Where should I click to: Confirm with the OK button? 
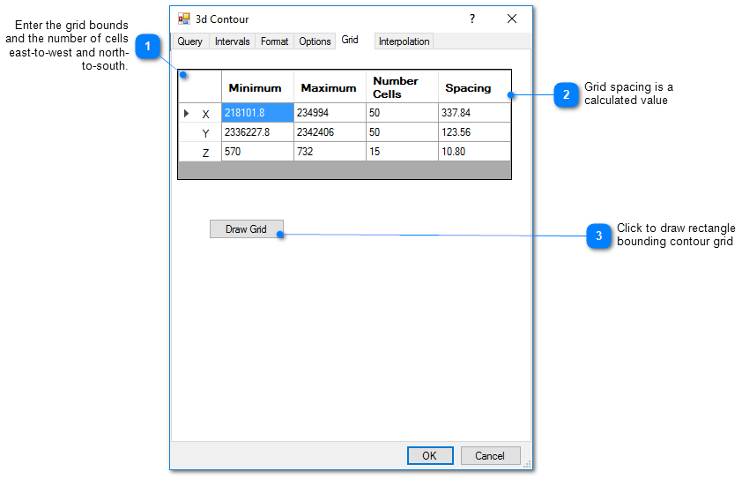[x=429, y=455]
